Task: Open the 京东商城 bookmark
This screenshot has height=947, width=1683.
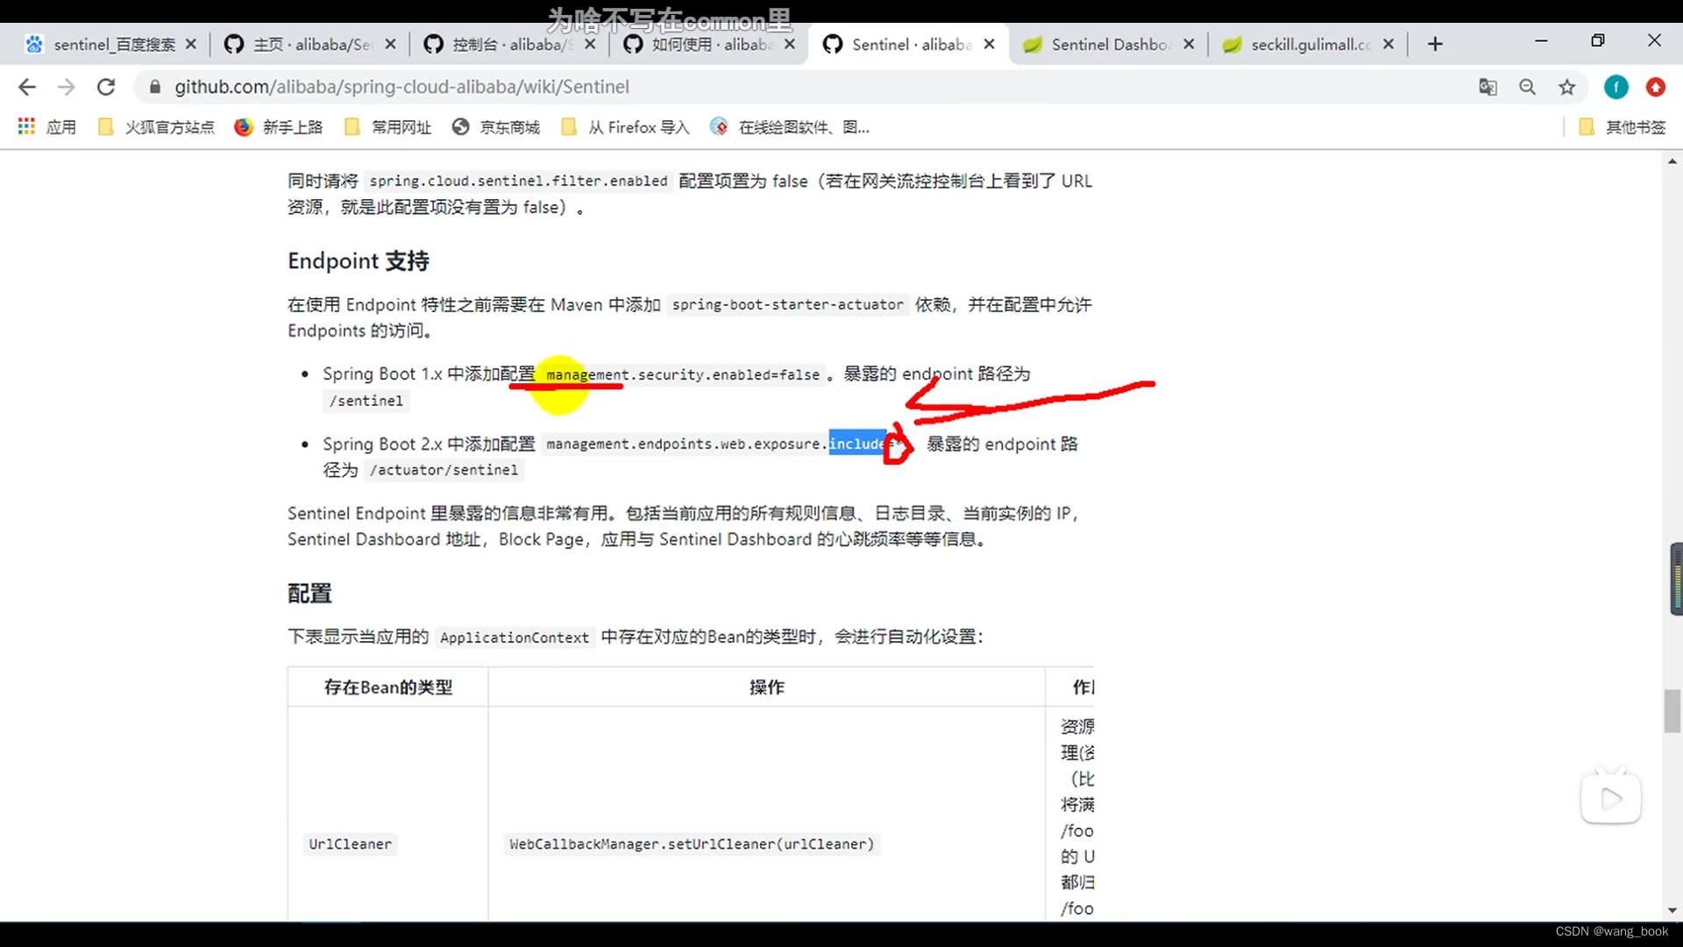Action: point(496,127)
